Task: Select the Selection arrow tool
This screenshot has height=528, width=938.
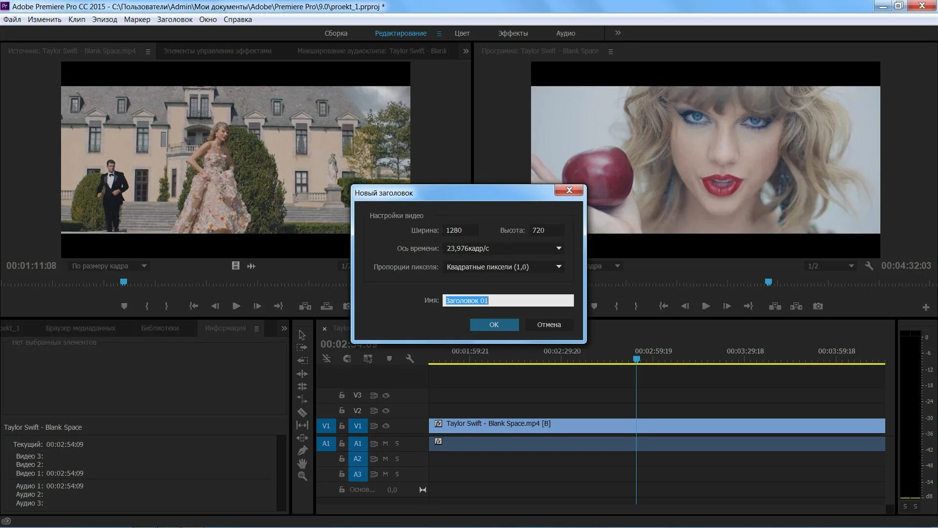Action: click(302, 335)
